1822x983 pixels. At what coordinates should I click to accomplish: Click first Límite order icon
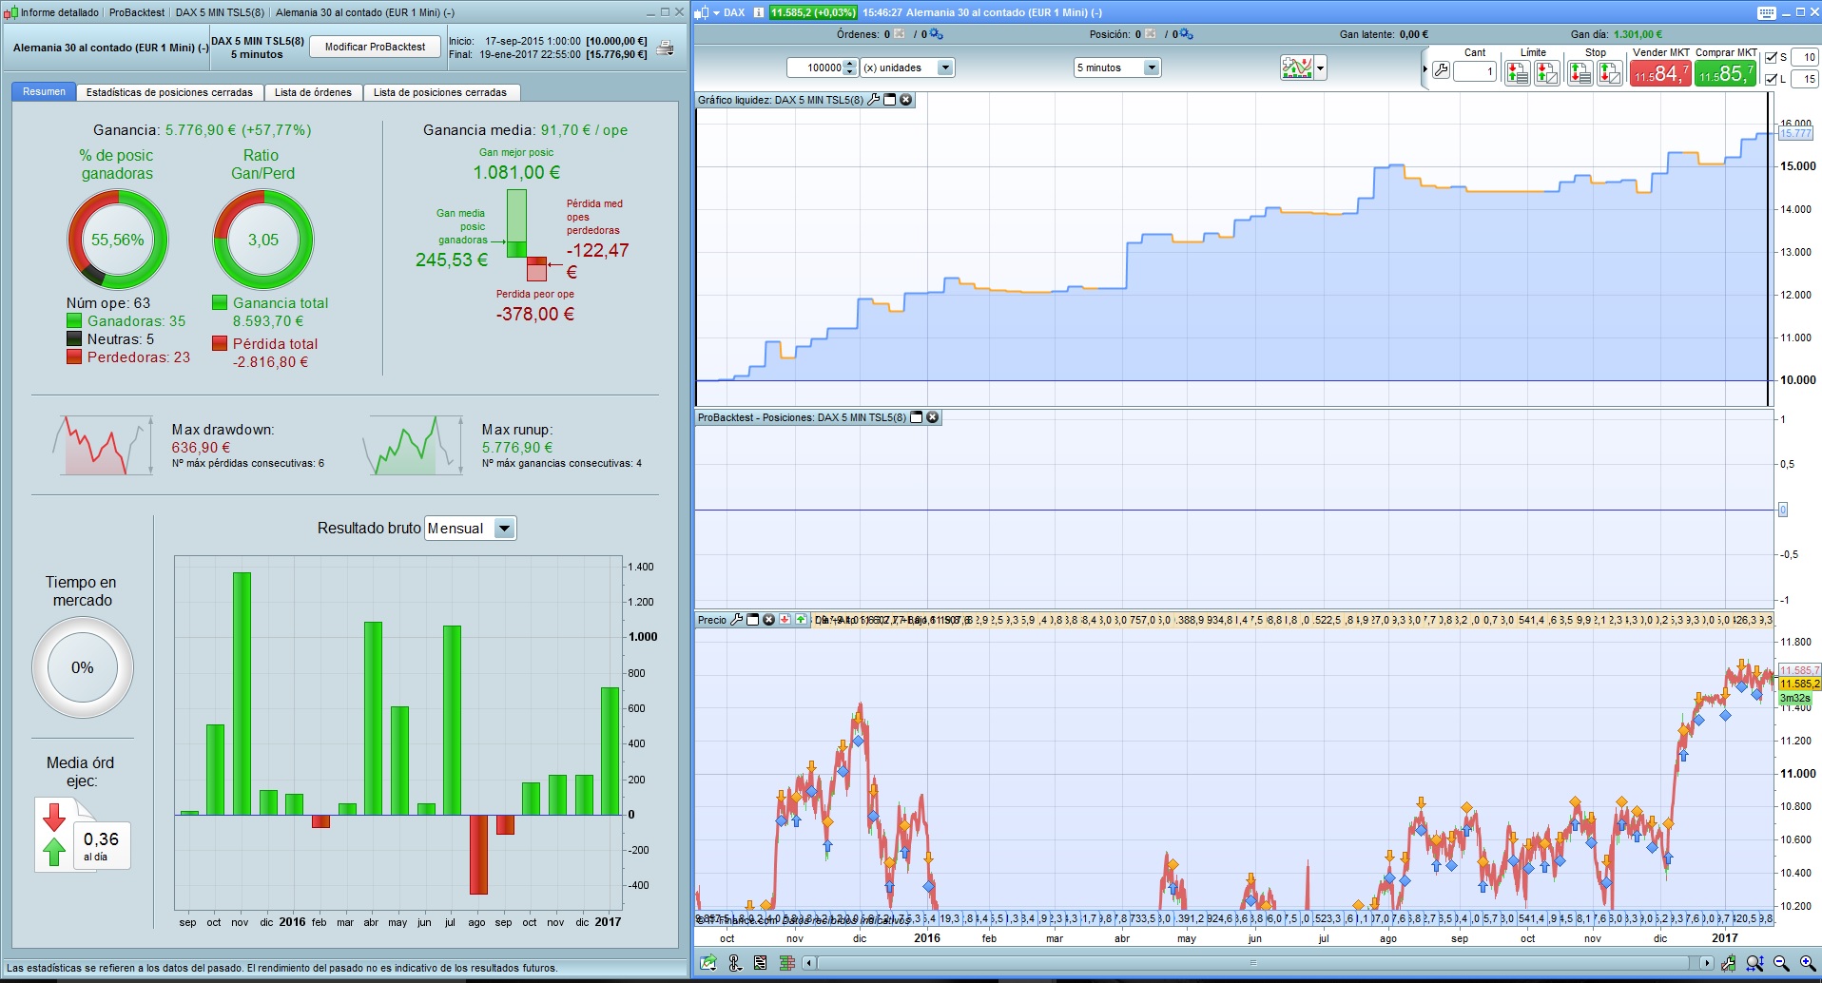1518,72
